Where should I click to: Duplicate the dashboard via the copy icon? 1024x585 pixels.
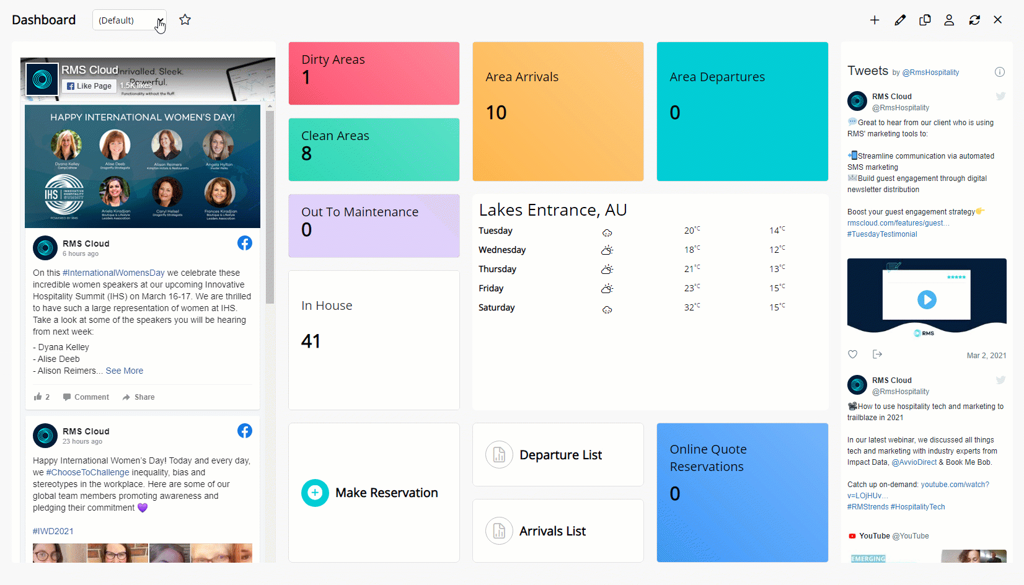[x=924, y=20]
